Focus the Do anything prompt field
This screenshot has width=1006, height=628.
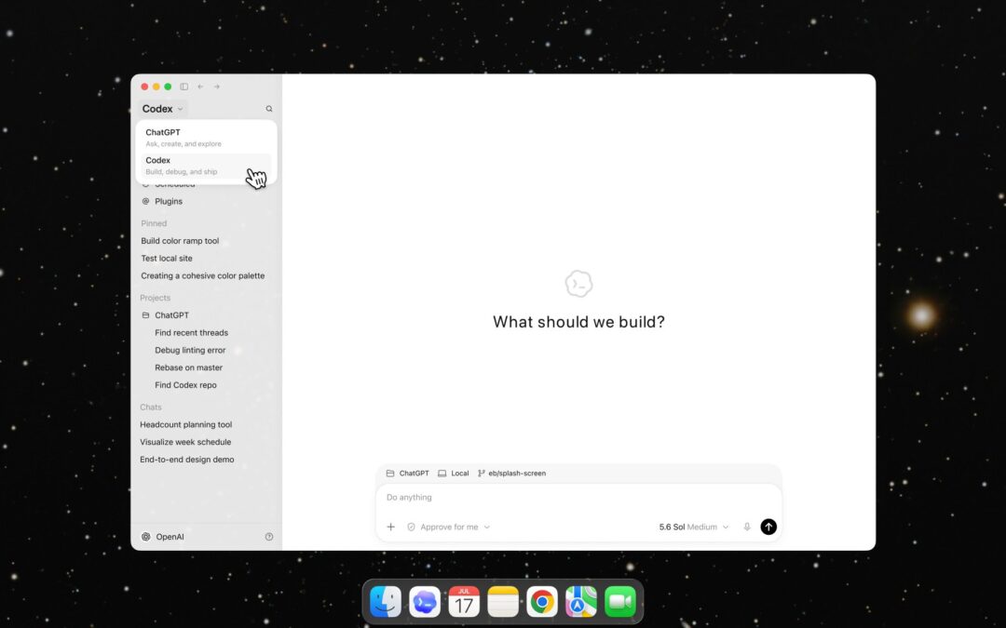(x=578, y=497)
